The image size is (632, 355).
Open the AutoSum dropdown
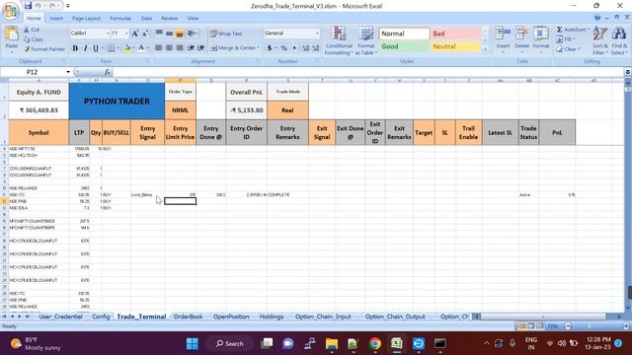(589, 30)
